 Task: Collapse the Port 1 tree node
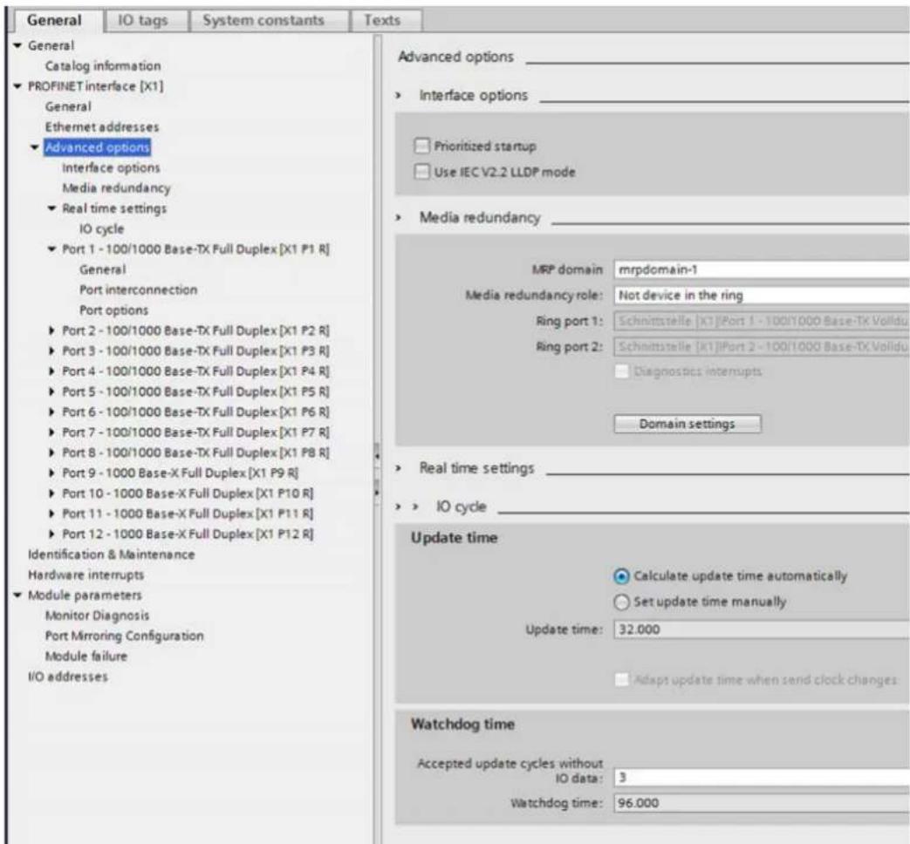(52, 248)
